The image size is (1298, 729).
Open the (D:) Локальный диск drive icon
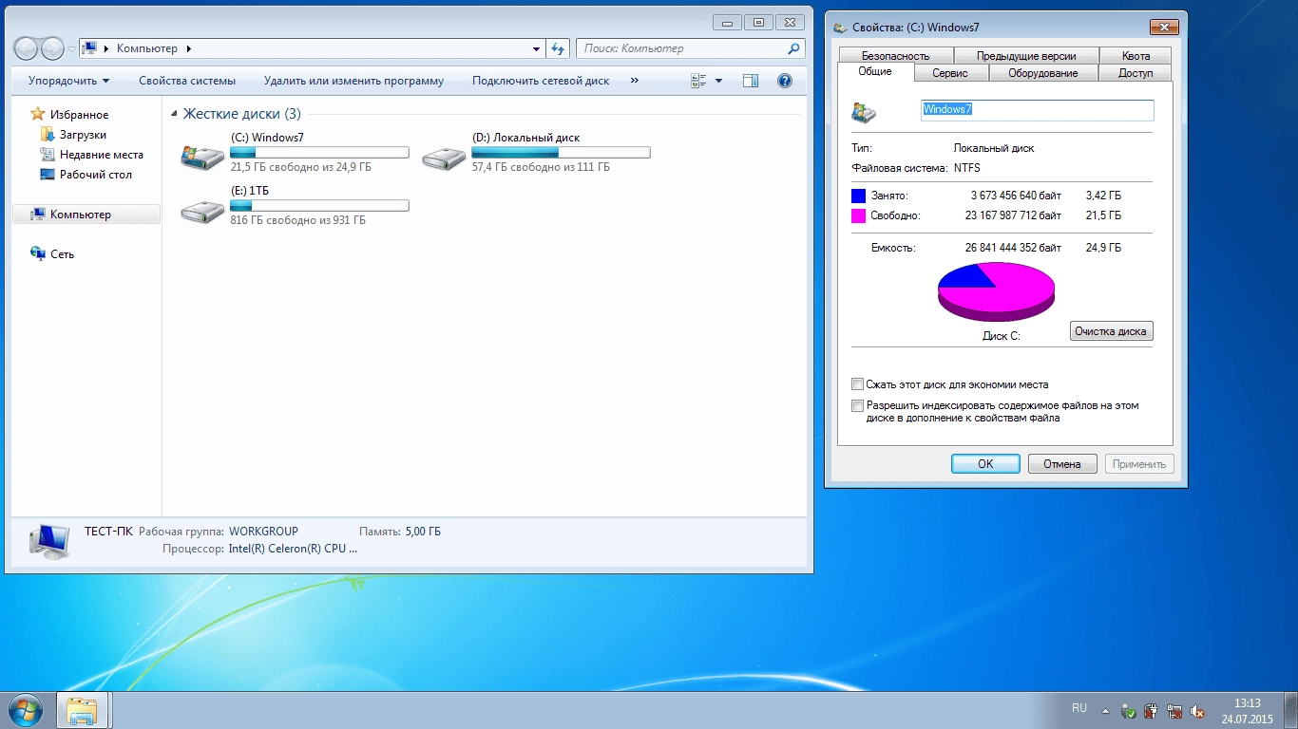[444, 158]
